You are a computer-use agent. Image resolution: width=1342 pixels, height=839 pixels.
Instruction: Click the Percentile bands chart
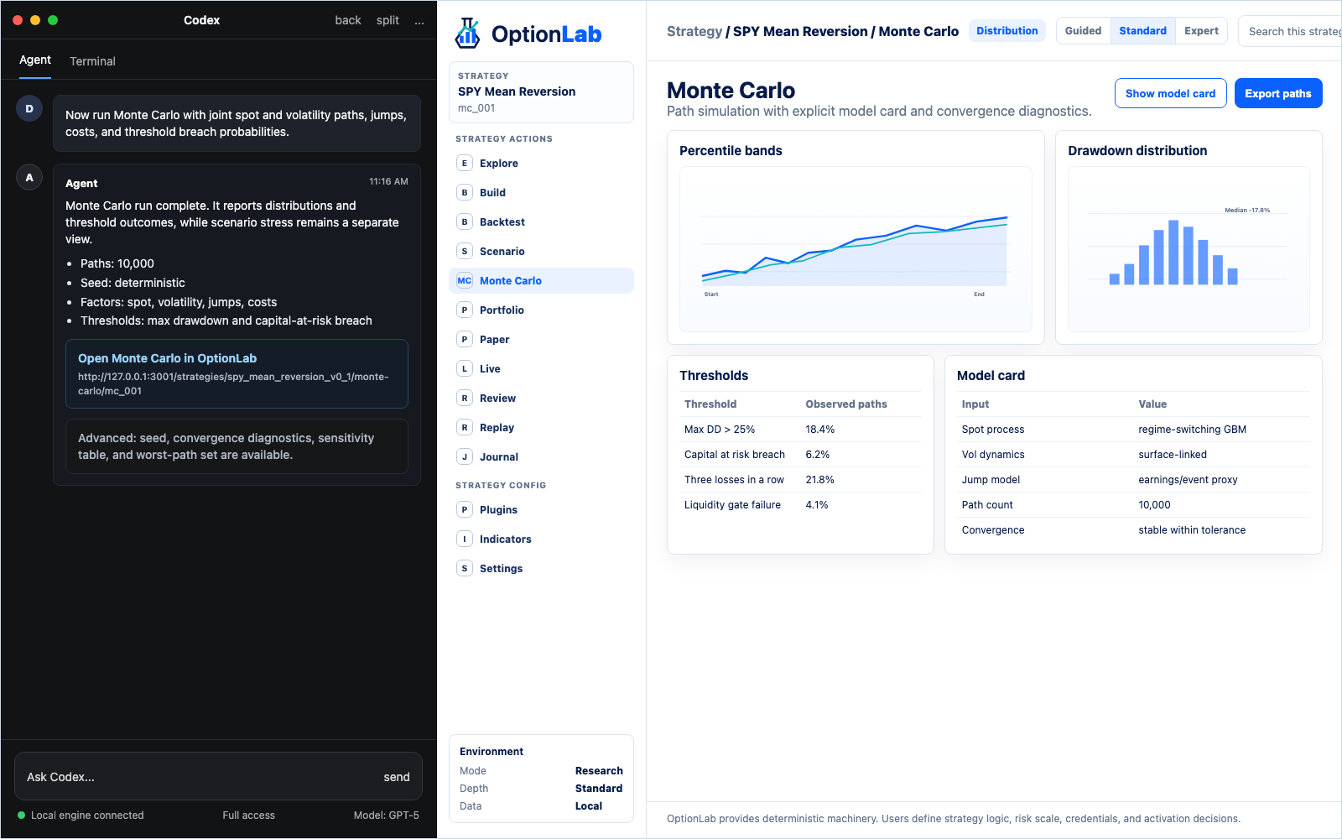point(856,249)
